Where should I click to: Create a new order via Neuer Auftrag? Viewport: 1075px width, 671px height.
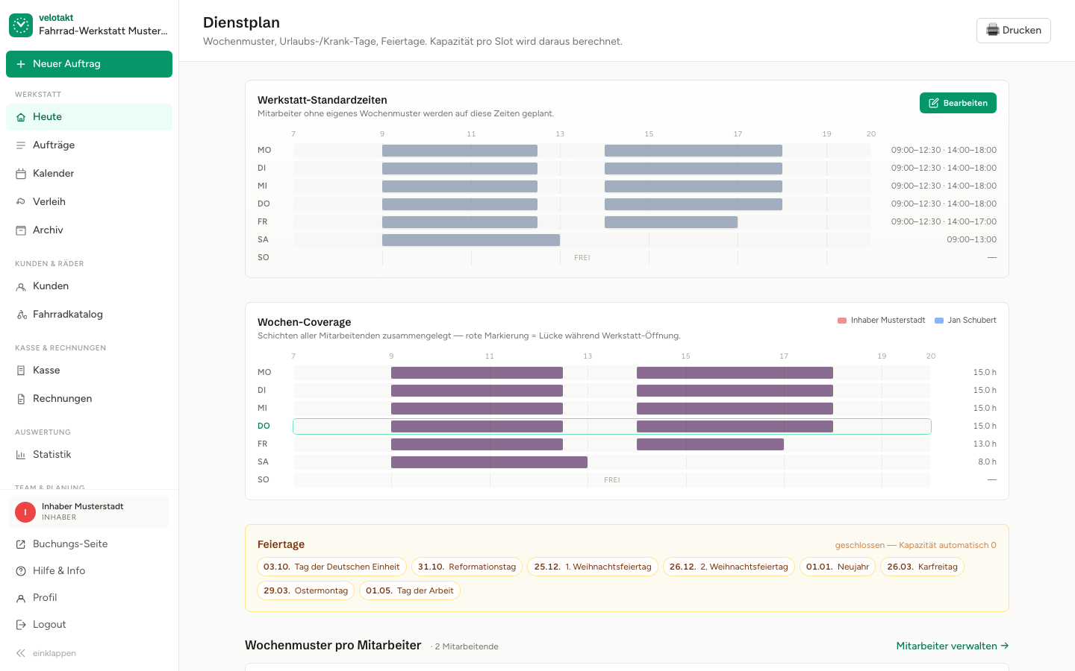[89, 64]
